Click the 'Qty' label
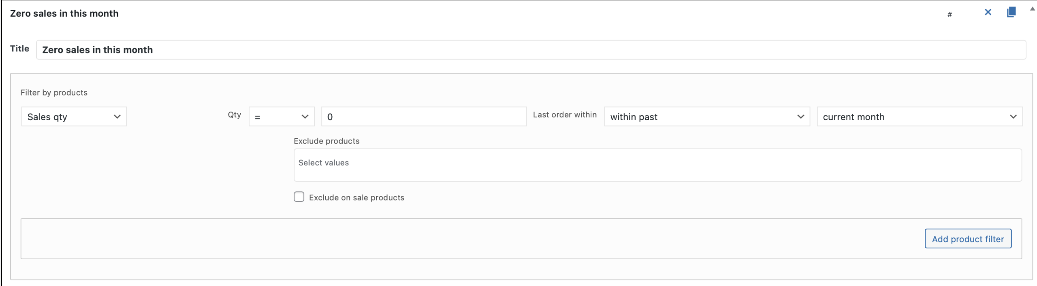The image size is (1037, 286). [x=235, y=115]
